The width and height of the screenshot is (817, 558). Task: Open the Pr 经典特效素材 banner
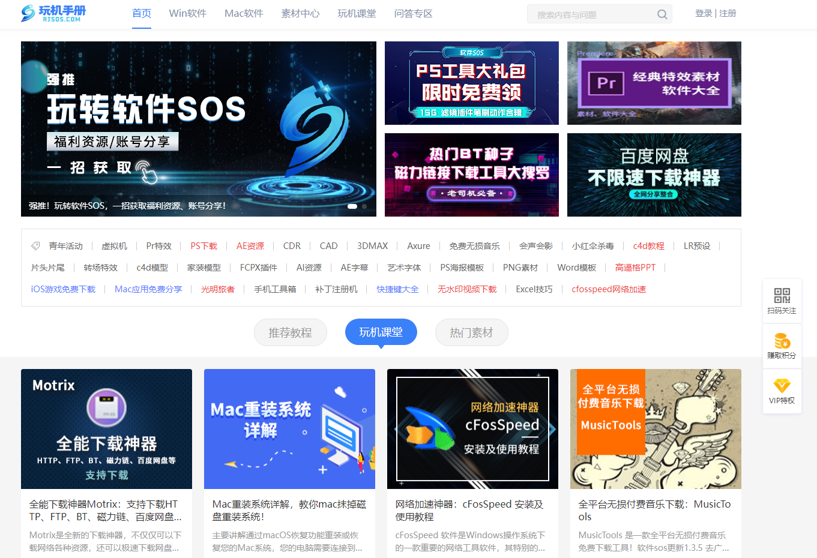(x=654, y=83)
